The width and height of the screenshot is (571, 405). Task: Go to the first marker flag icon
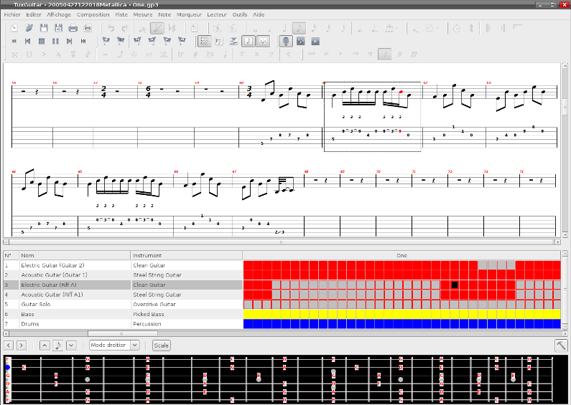pyautogui.click(x=137, y=41)
